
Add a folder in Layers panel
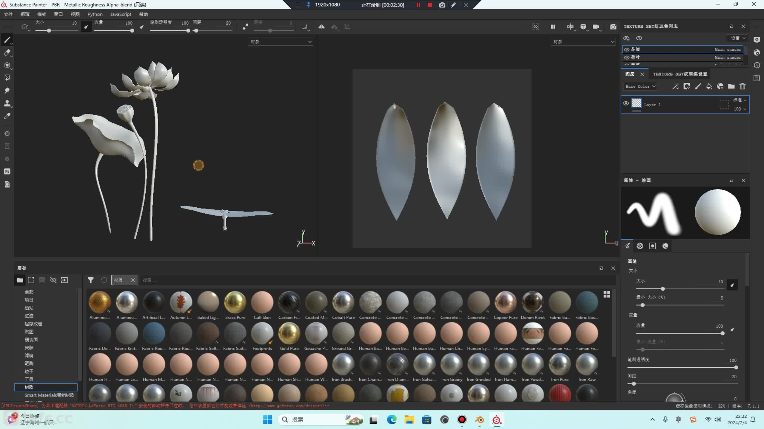pyautogui.click(x=731, y=86)
